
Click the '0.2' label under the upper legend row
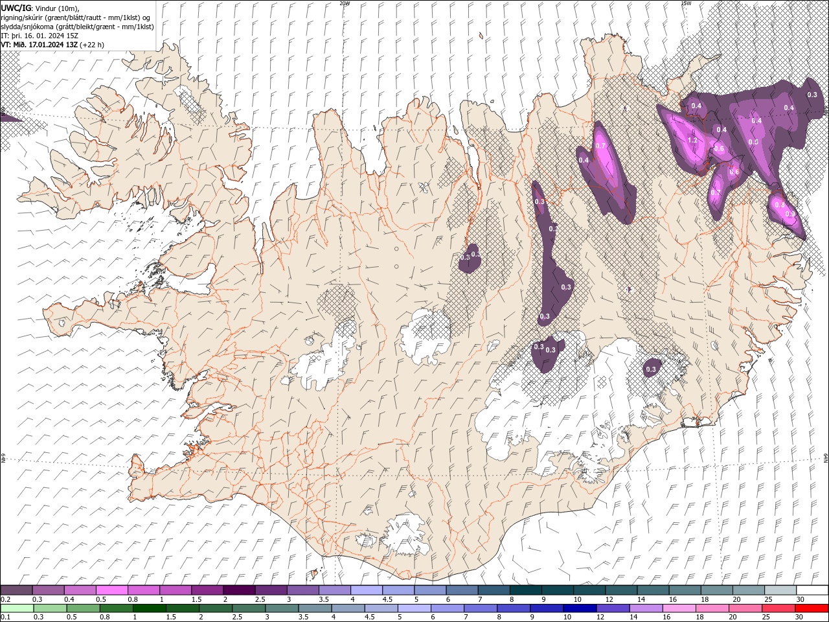5,599
